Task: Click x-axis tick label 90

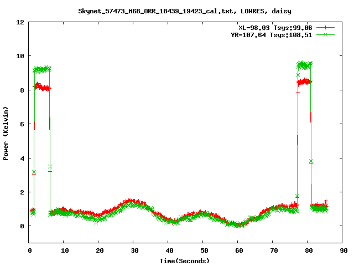Action: click(343, 250)
